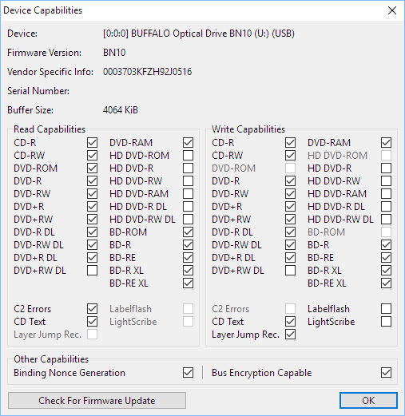
Task: Click the OK button
Action: click(368, 400)
